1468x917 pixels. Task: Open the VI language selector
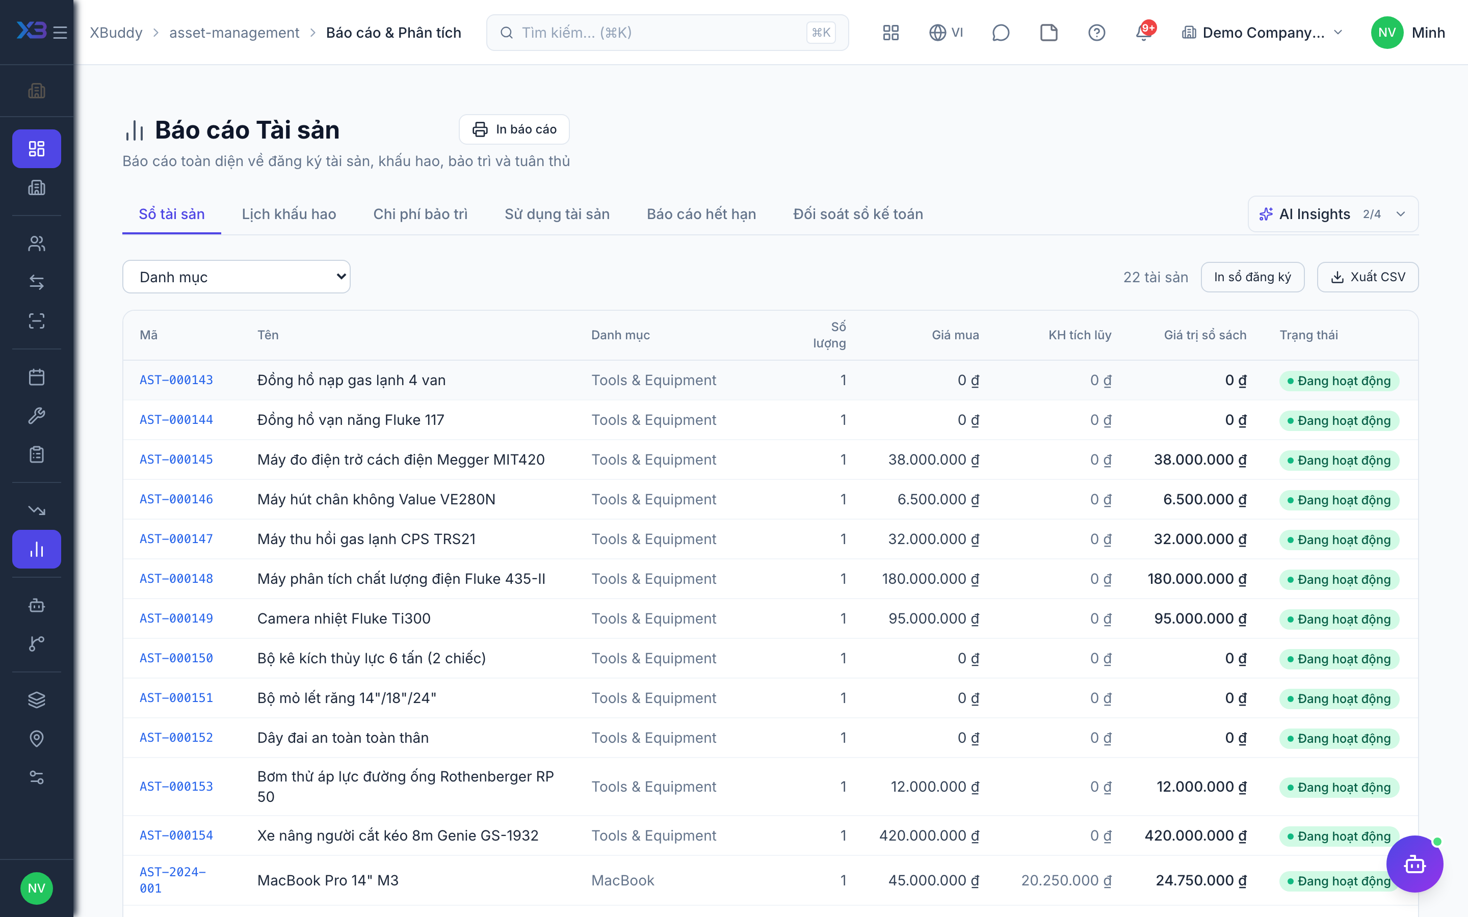[x=947, y=33]
